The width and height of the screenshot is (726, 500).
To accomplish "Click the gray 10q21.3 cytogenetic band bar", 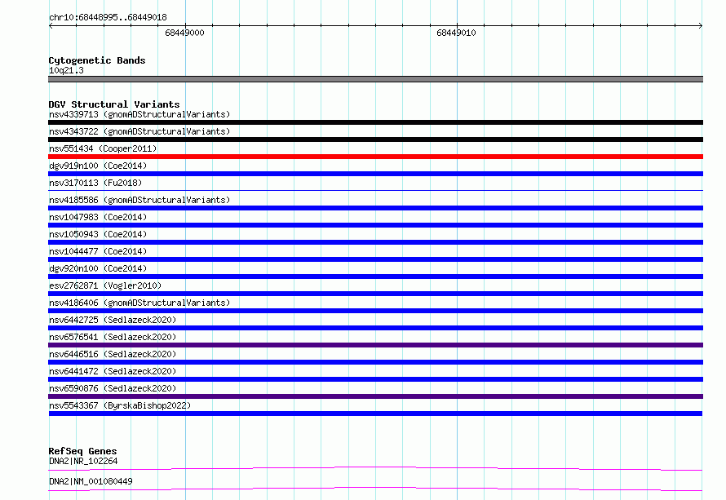I will pos(375,79).
